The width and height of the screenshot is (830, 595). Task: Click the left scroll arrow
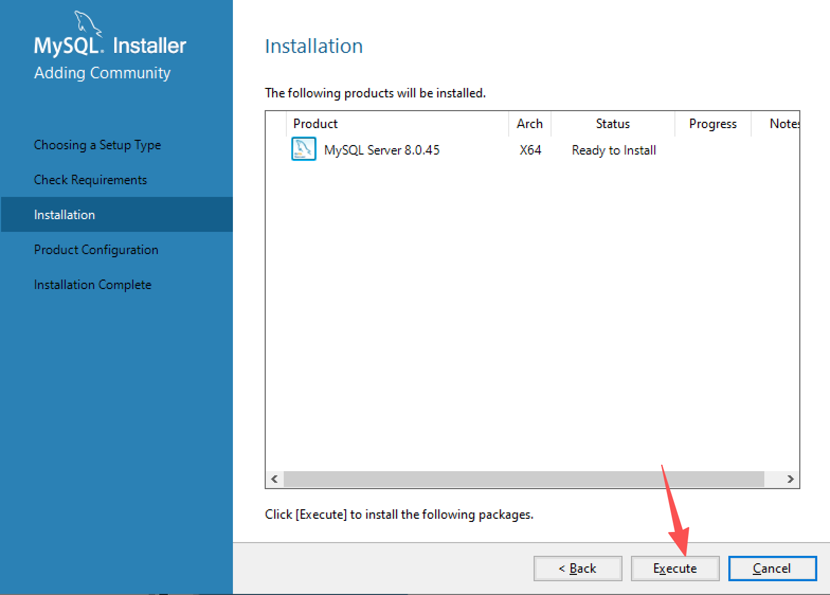tap(274, 479)
